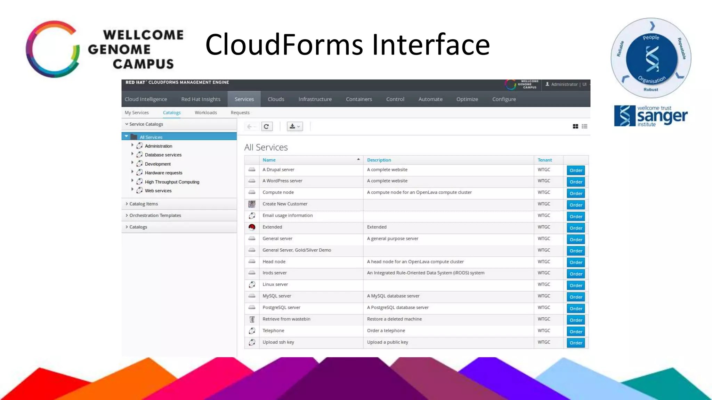Click the Head node row icon
Viewport: 712px width, 400px height.
tap(252, 261)
